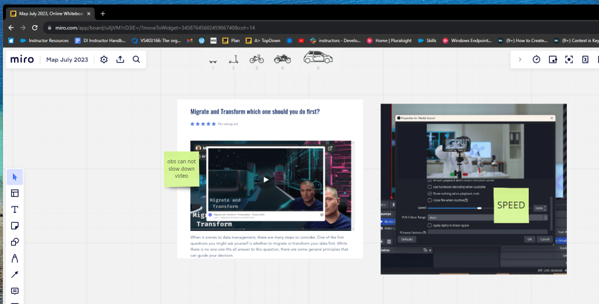Open the note icon next to timer
The image size is (599, 304).
[553, 60]
